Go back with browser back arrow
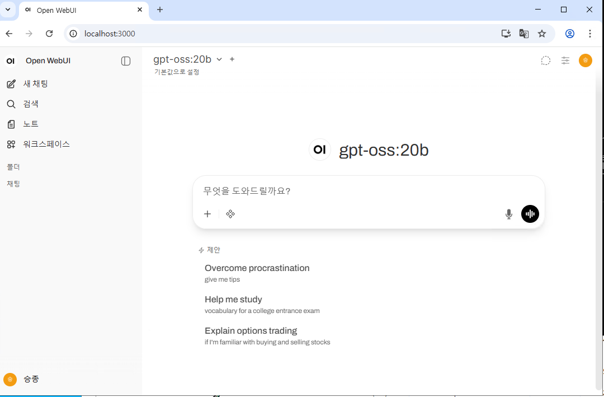This screenshot has height=397, width=604. point(10,34)
